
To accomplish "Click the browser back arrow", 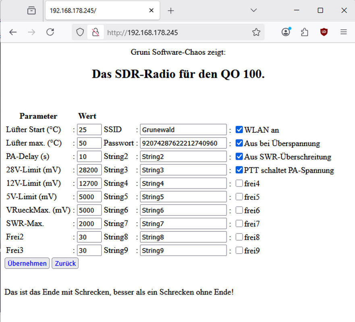I will coord(13,32).
